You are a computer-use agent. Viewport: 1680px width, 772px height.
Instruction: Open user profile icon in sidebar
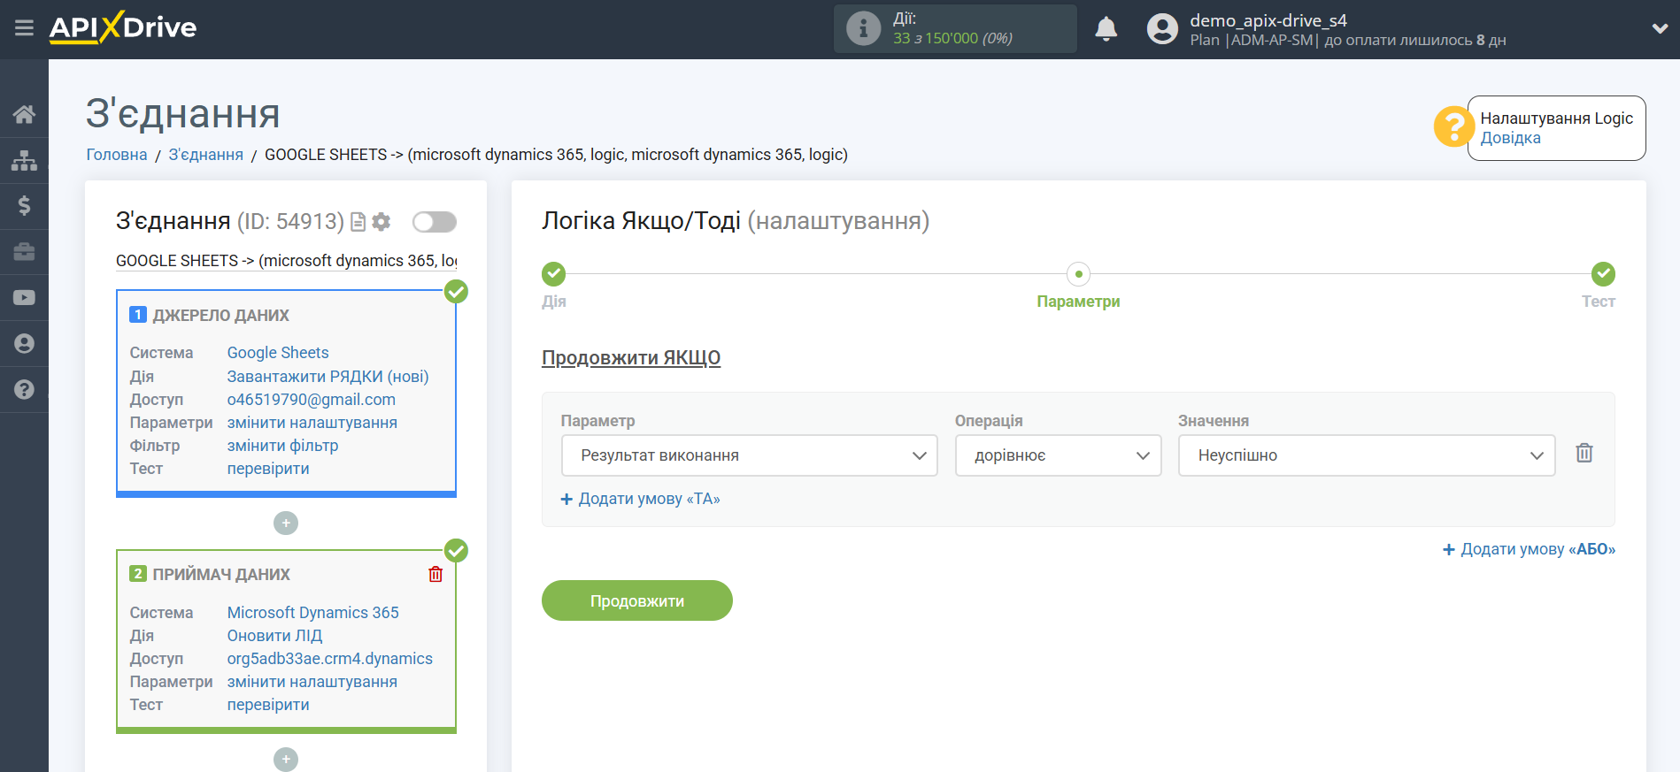pos(24,344)
